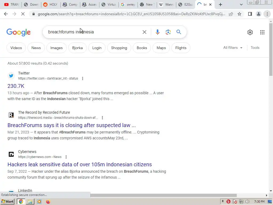The image size is (273, 205).
Task: Click the Cybernews site favicon
Action: [11, 154]
